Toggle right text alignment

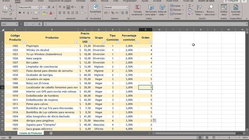[x=68, y=13]
